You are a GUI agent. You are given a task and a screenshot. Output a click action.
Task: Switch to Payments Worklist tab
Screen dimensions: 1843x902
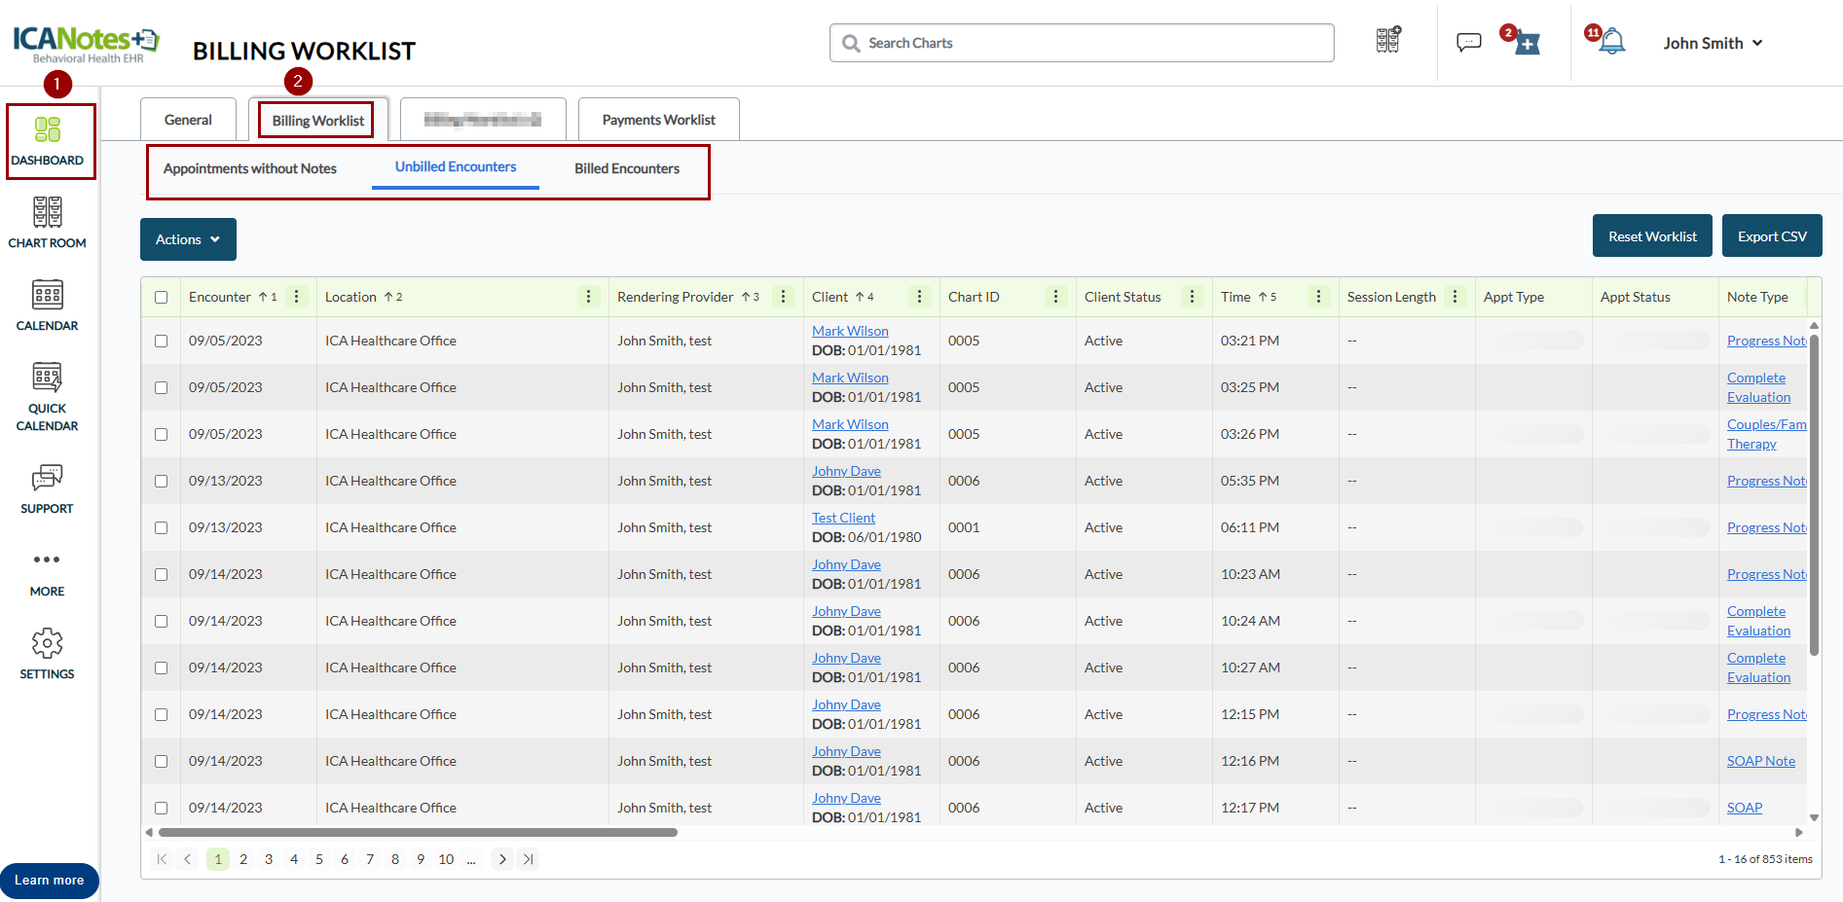658,120
